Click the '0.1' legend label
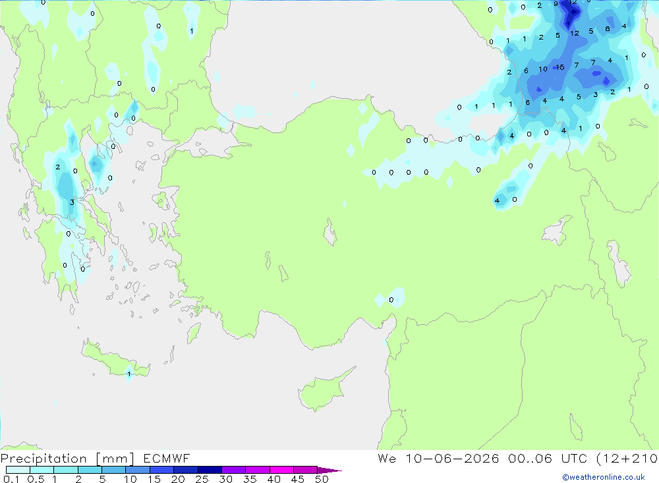Viewport: 659px width, 483px height. (11, 479)
